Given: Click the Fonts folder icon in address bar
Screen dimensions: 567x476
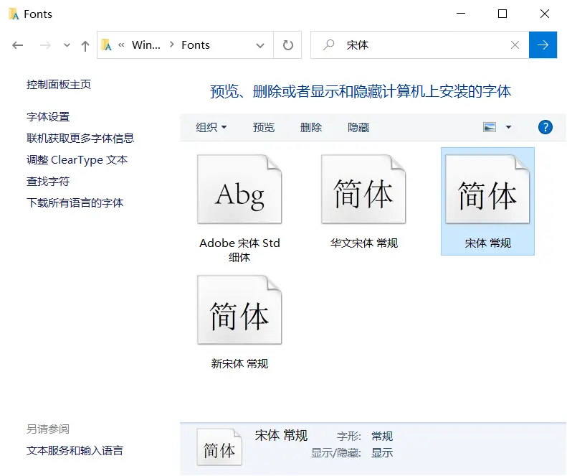Looking at the screenshot, I should (106, 45).
